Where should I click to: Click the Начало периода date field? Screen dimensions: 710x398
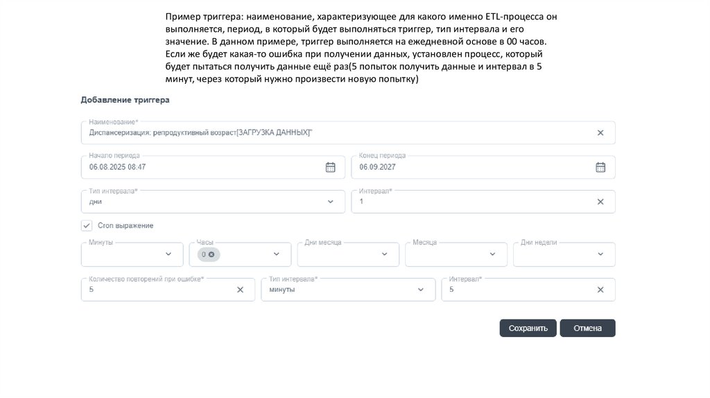pyautogui.click(x=201, y=167)
